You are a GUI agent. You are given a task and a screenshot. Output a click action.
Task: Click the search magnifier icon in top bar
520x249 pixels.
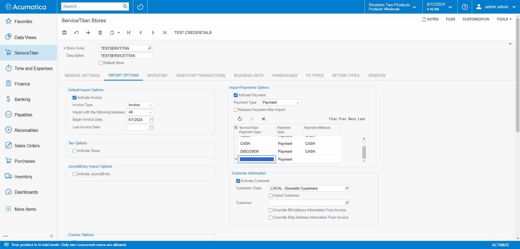125,7
